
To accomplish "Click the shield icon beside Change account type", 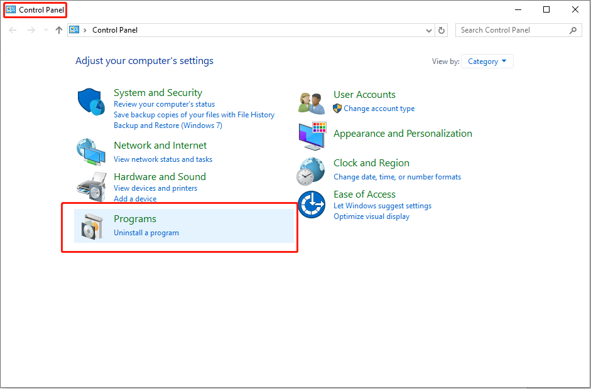I will pos(337,109).
